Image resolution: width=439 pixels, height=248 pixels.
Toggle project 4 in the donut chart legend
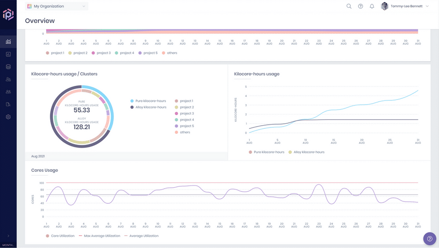click(184, 120)
